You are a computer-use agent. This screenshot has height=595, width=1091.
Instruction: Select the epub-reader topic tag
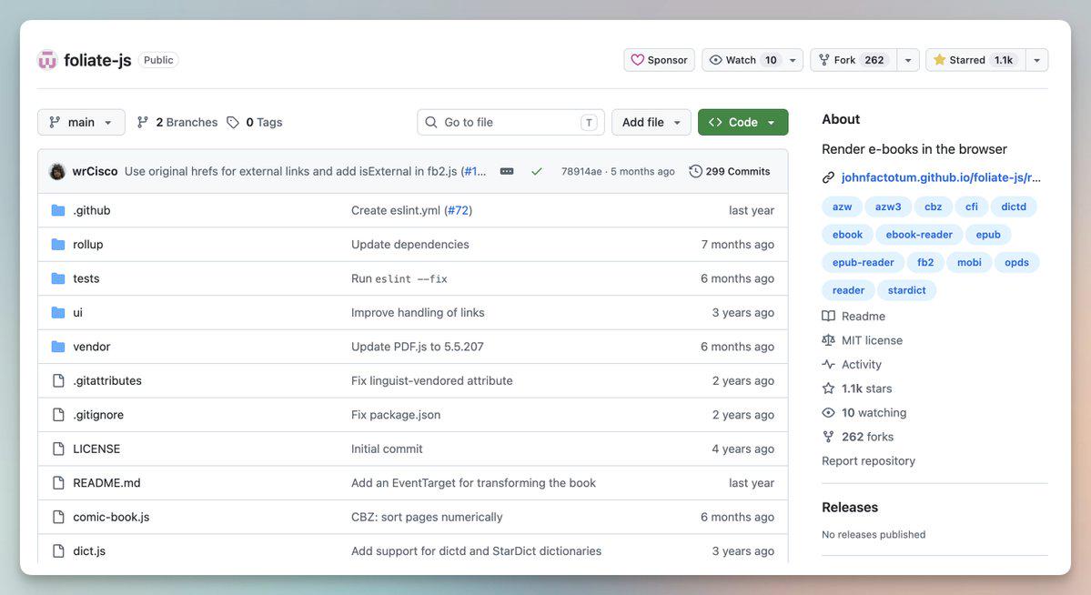click(x=863, y=262)
